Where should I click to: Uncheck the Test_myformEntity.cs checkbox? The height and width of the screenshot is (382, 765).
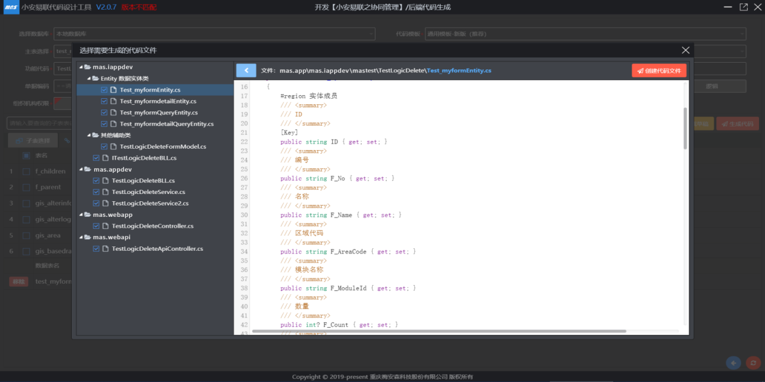point(104,90)
